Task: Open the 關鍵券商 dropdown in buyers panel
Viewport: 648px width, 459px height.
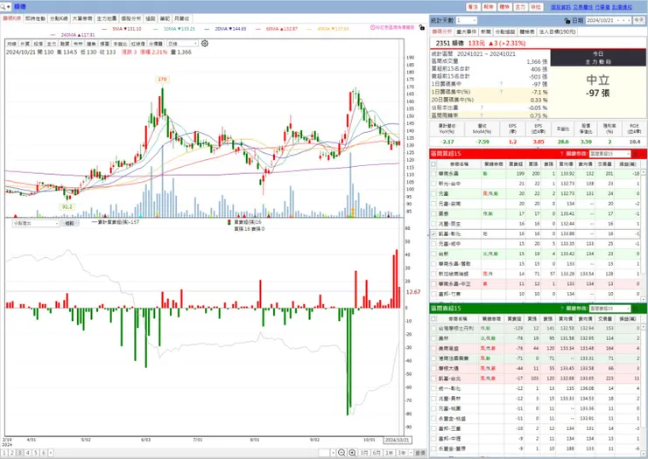Action: click(x=610, y=154)
